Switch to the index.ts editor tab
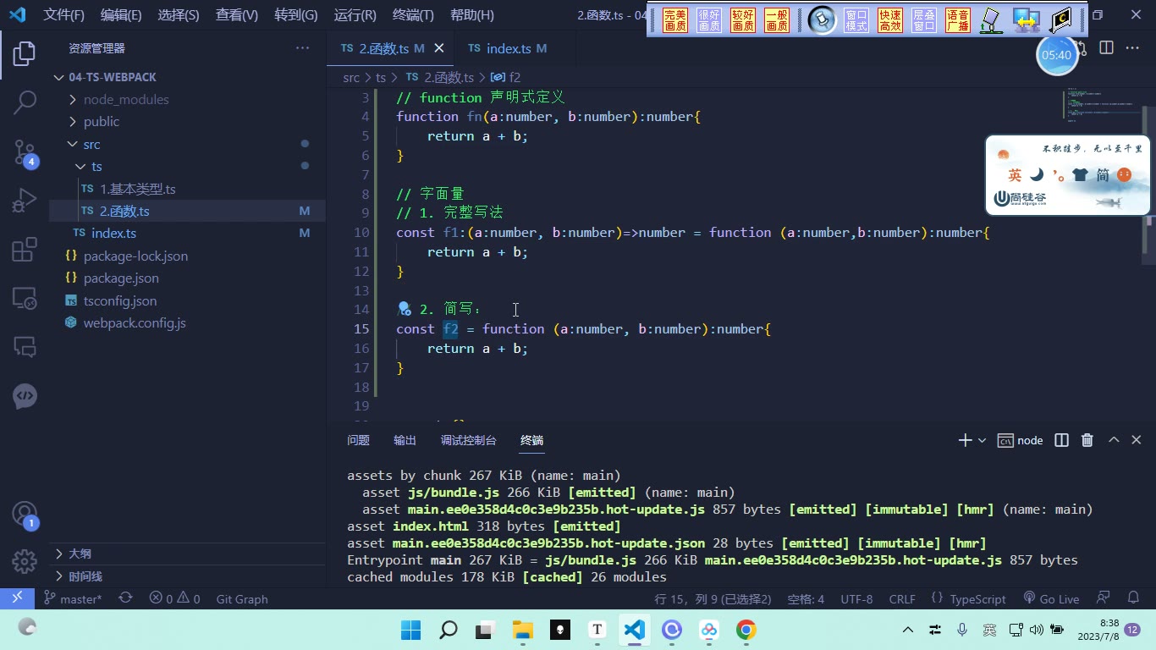The width and height of the screenshot is (1156, 650). tap(508, 48)
